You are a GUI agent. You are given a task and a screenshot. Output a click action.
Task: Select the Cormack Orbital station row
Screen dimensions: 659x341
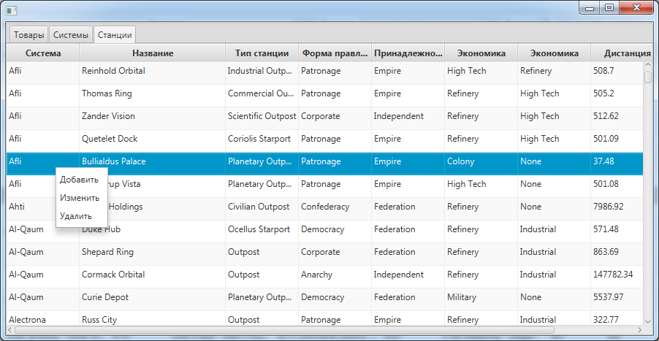[324, 275]
